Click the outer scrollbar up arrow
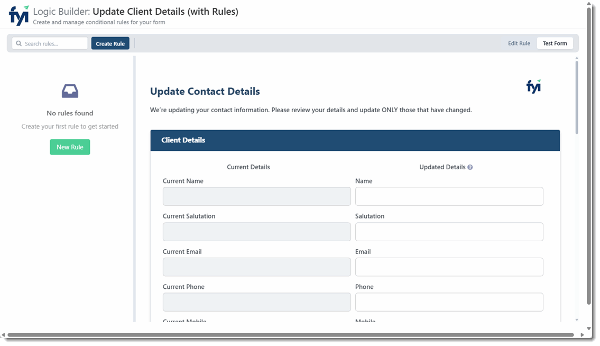 click(x=589, y=4)
